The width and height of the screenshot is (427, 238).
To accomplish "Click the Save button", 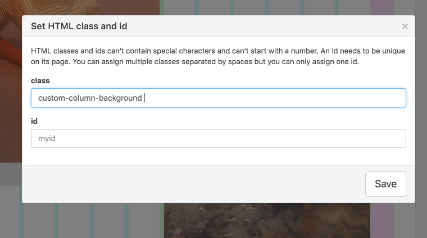I will coord(385,184).
